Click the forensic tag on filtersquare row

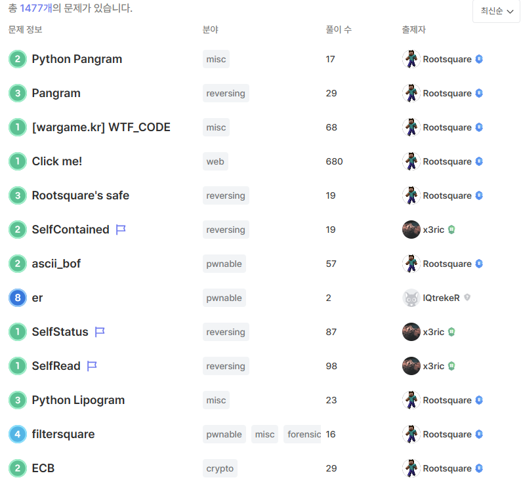(303, 434)
